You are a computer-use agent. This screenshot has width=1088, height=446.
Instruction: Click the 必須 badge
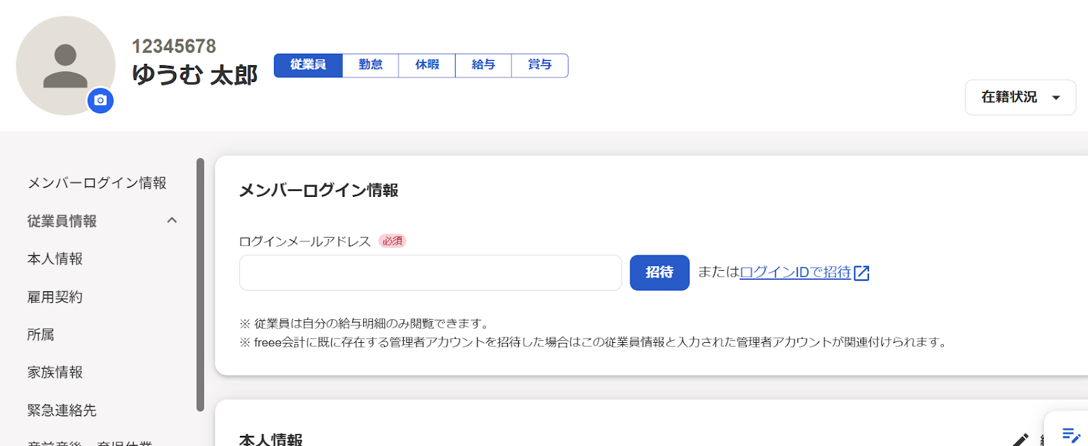392,241
